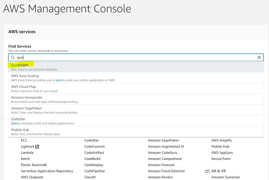The height and width of the screenshot is (180, 269).
Task: Click 'Build mobile and web apps without programming' text
Action: (x=44, y=102)
